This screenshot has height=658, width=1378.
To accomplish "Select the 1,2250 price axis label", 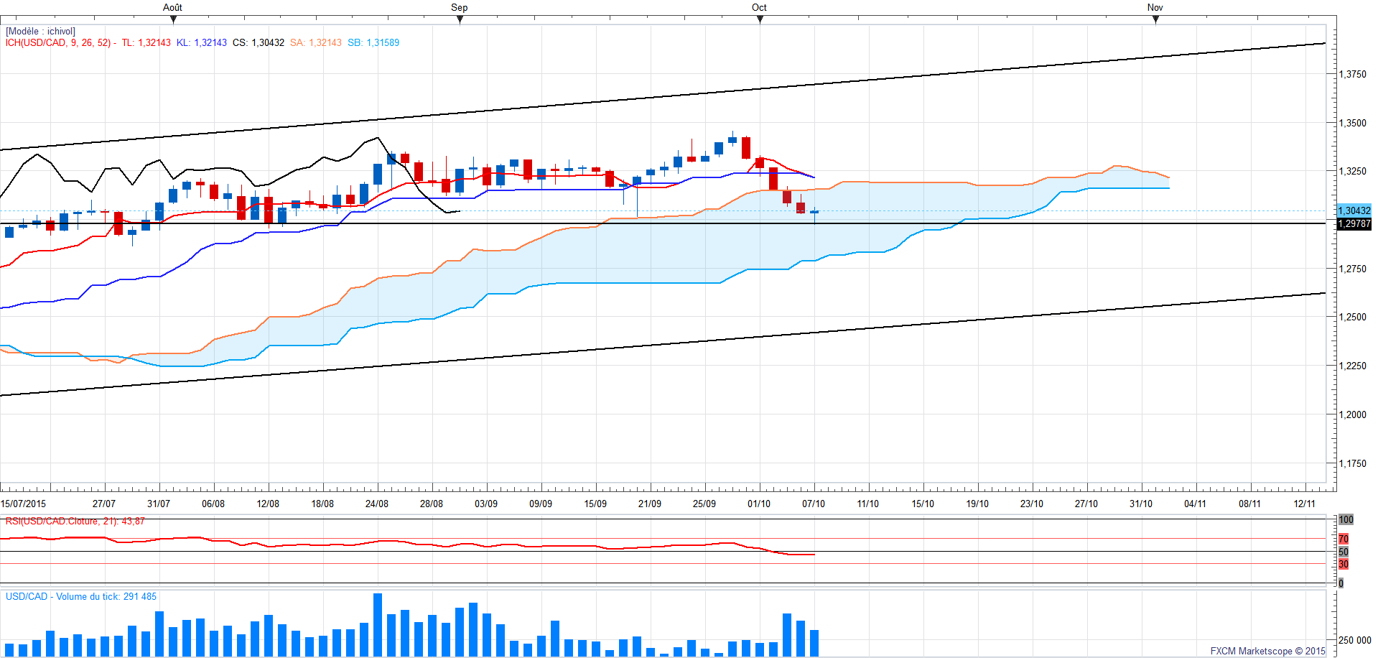I will (x=1353, y=366).
